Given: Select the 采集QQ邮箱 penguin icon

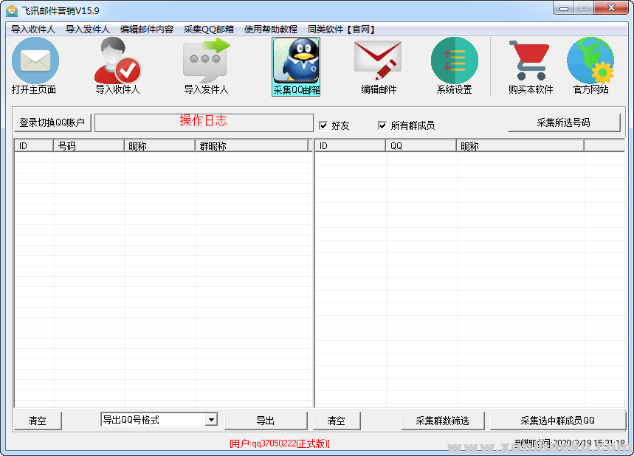Looking at the screenshot, I should click(x=296, y=61).
